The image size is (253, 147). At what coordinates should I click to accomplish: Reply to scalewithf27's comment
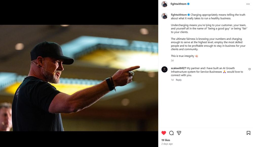(179, 80)
